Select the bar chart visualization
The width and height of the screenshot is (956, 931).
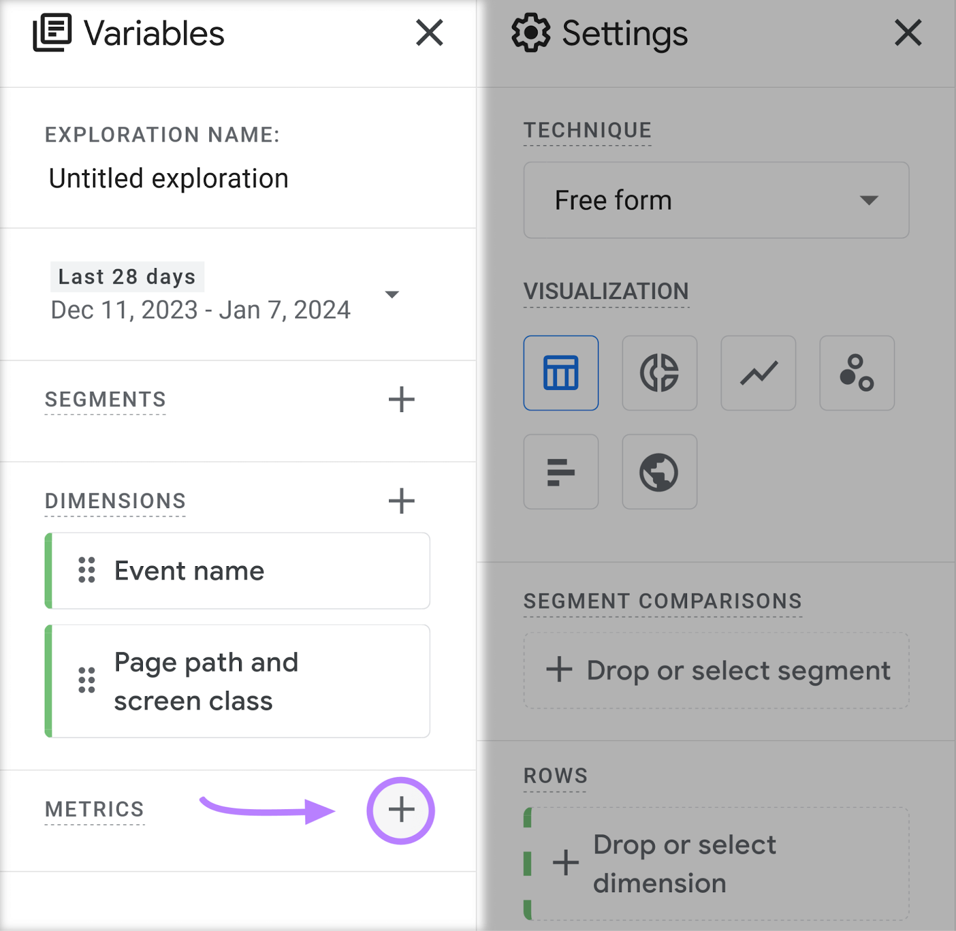560,472
